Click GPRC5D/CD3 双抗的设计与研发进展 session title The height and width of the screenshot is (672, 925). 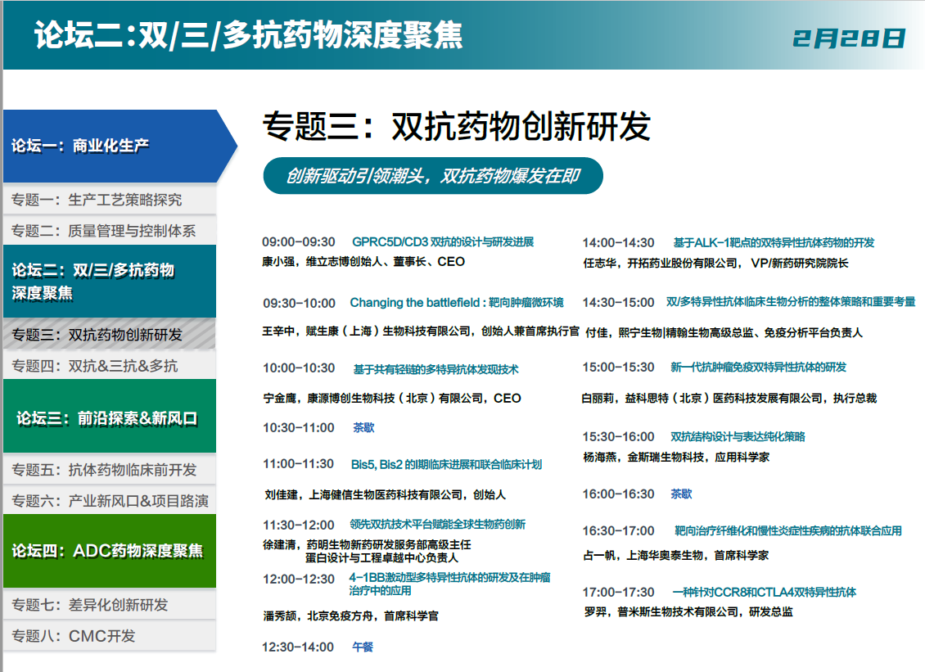click(443, 242)
